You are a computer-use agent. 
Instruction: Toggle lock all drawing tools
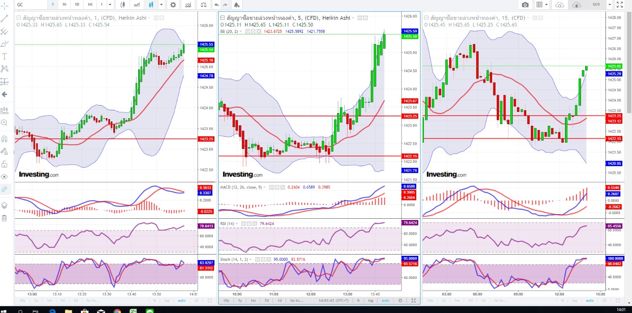point(5,164)
